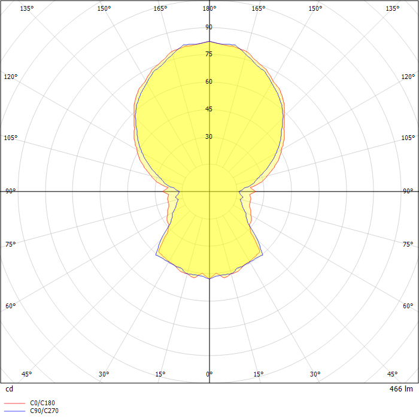Image resolution: width=419 pixels, height=419 pixels.
Task: Select the 30 cd intensity ring label
Action: pyautogui.click(x=209, y=136)
